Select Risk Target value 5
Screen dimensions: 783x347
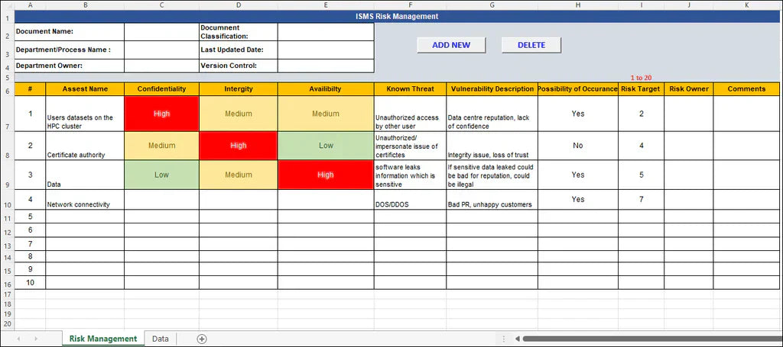642,175
